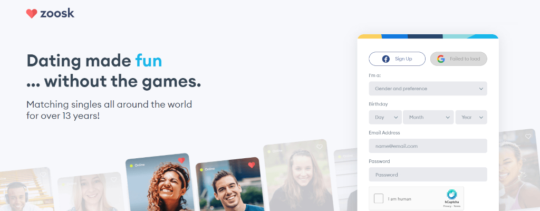Click the outlined heart on the brunette woman's card
Viewport: 540px width, 211px height.
tap(320, 147)
